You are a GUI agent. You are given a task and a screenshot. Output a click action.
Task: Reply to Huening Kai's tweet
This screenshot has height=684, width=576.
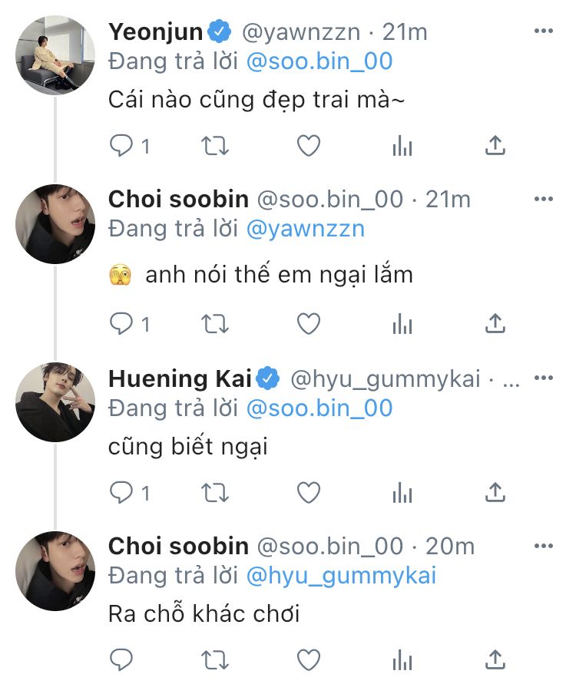point(121,492)
